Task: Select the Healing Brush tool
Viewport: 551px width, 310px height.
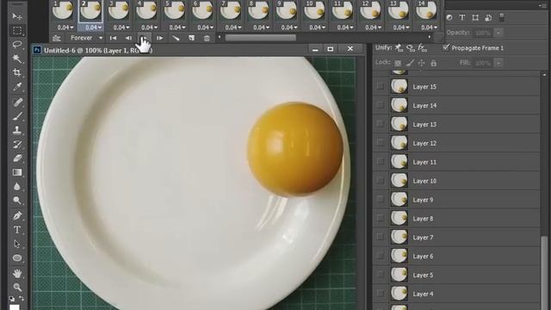Action: 17,102
